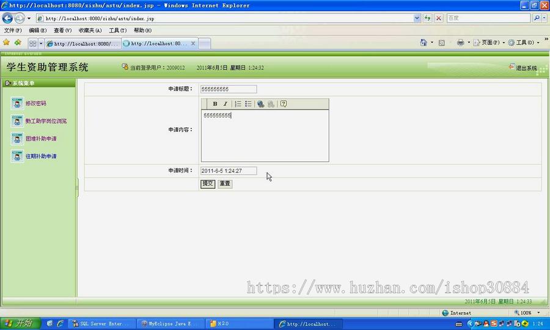Close the active localhost tab

click(193, 43)
